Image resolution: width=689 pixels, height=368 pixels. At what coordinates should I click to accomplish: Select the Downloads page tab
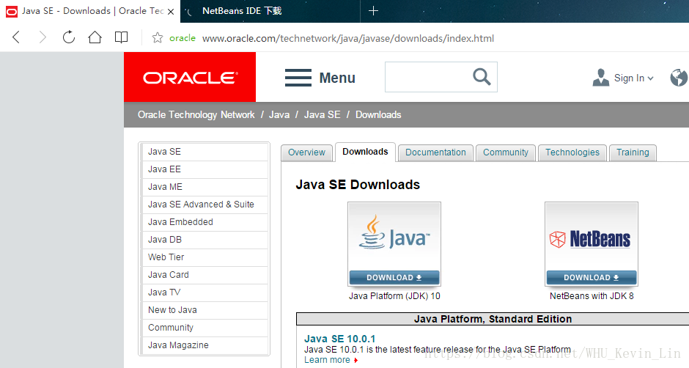[x=365, y=152]
